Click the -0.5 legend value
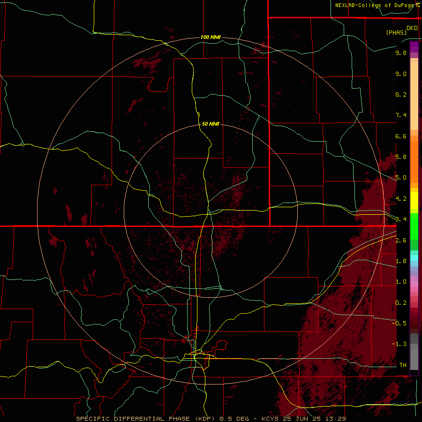Image resolution: width=422 pixels, height=422 pixels. 399,324
